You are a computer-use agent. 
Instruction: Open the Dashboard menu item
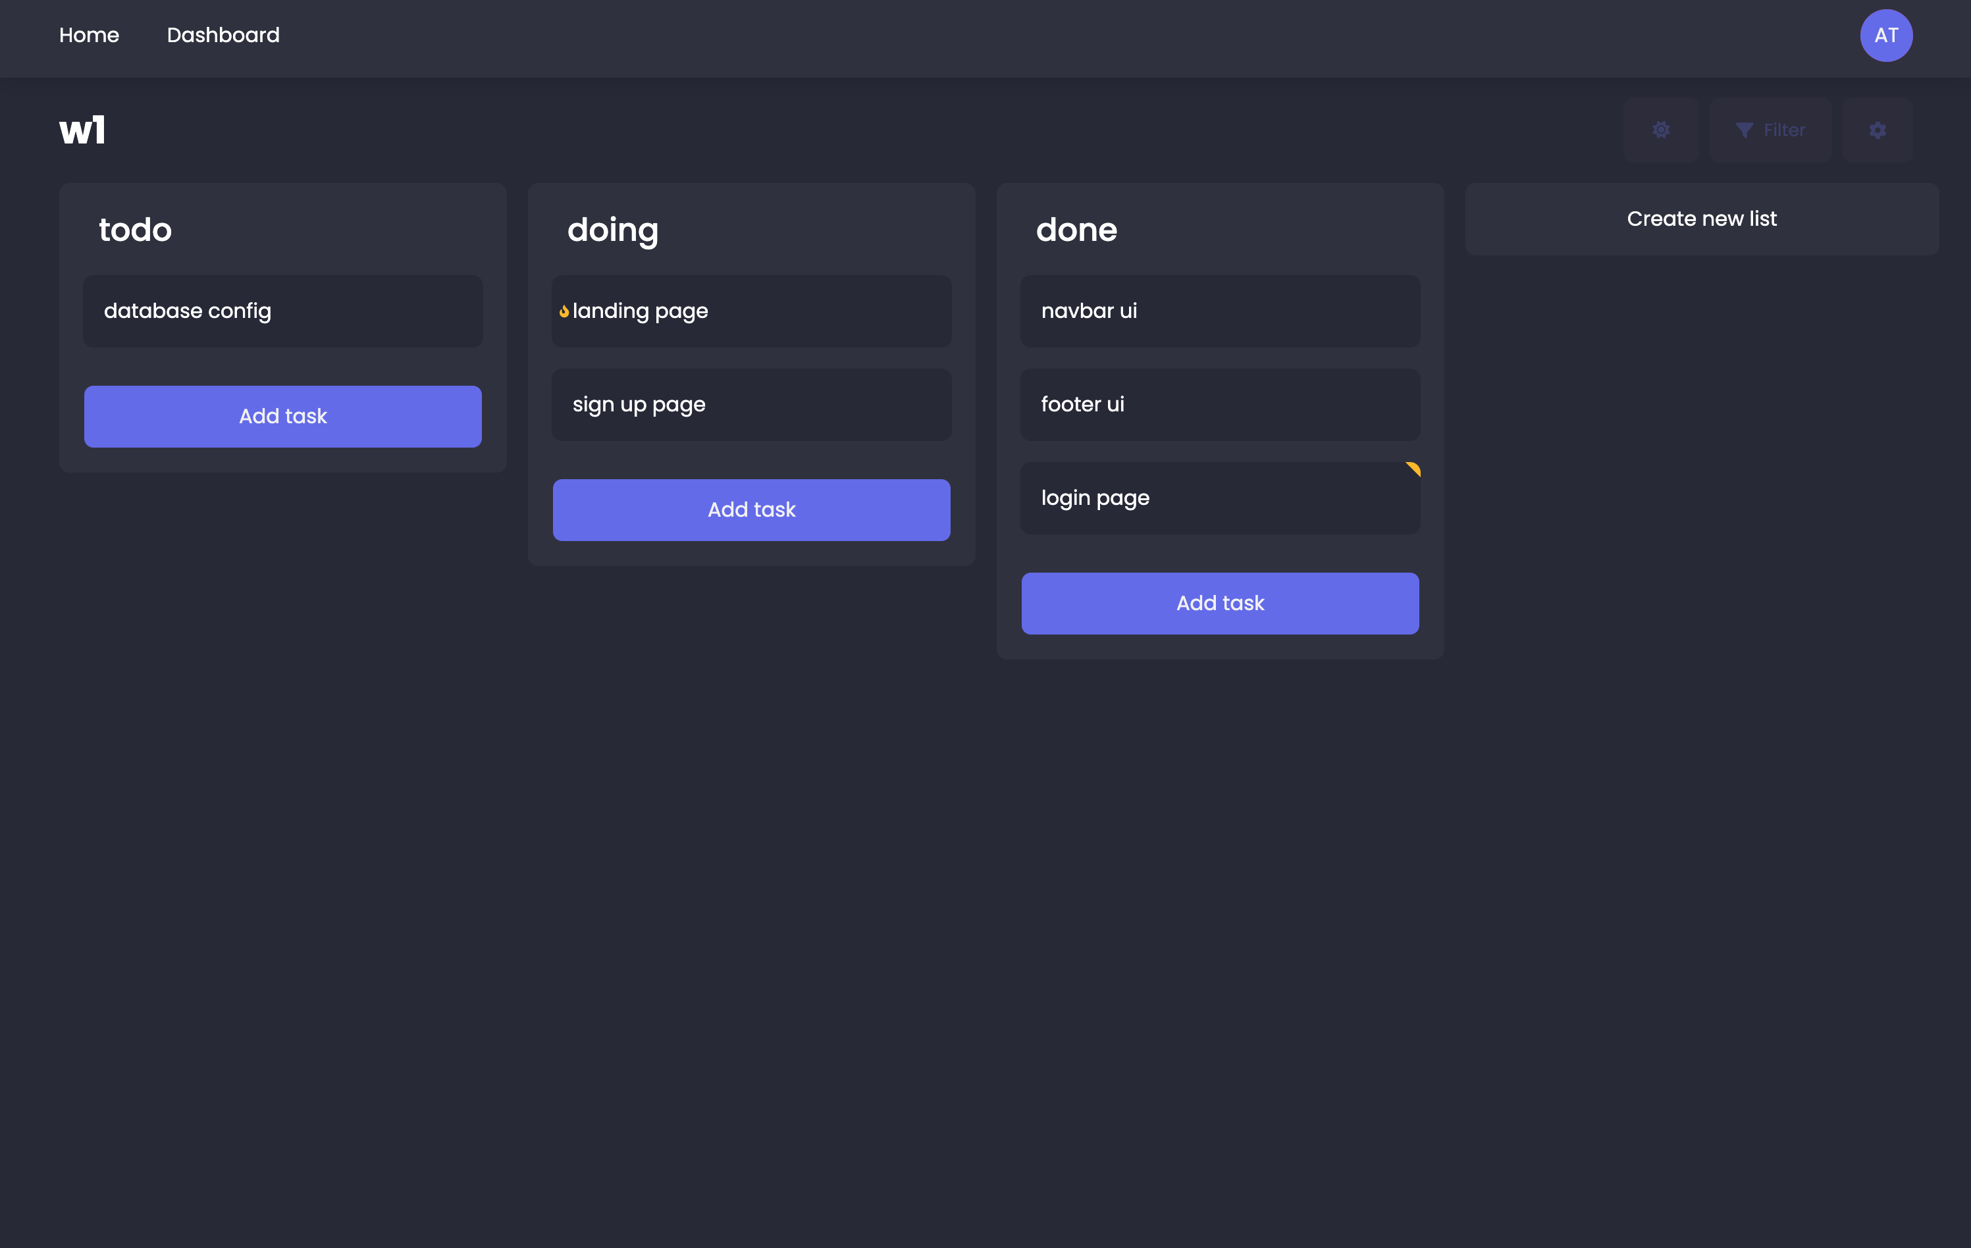[x=223, y=35]
